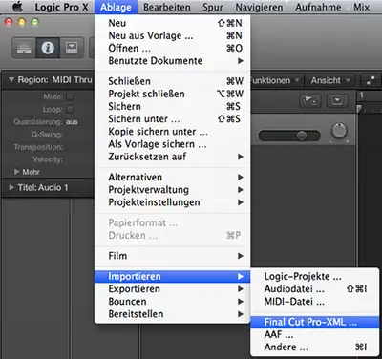The image size is (382, 359).
Task: Toggle the Library button in toolbar
Action: (24, 48)
